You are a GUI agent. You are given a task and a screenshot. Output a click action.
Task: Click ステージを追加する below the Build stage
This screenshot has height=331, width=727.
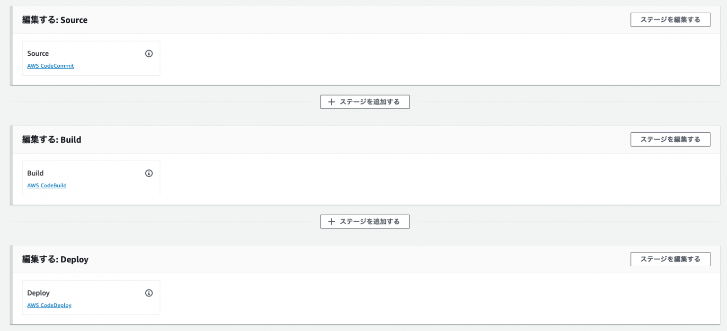364,221
